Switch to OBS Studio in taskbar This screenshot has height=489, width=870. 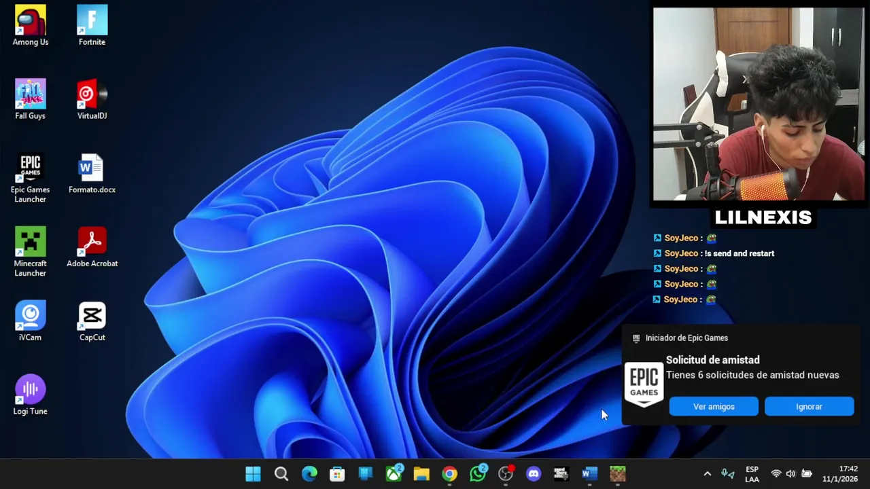pyautogui.click(x=506, y=473)
